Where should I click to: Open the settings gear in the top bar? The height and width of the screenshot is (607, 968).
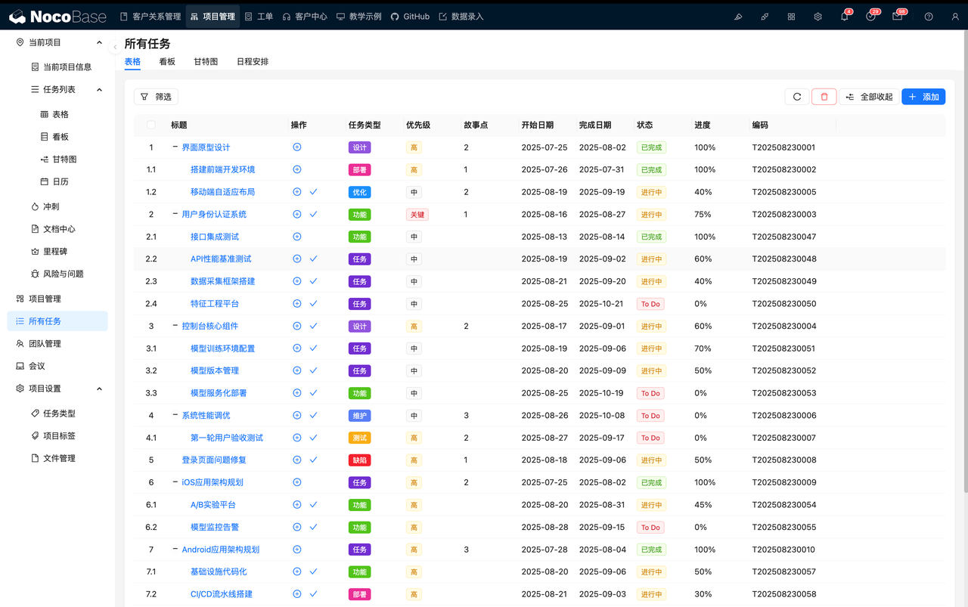pos(818,17)
